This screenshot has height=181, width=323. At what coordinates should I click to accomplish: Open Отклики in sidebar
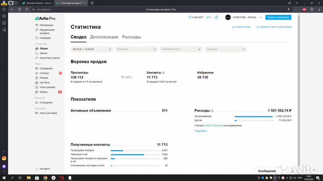click(x=44, y=73)
